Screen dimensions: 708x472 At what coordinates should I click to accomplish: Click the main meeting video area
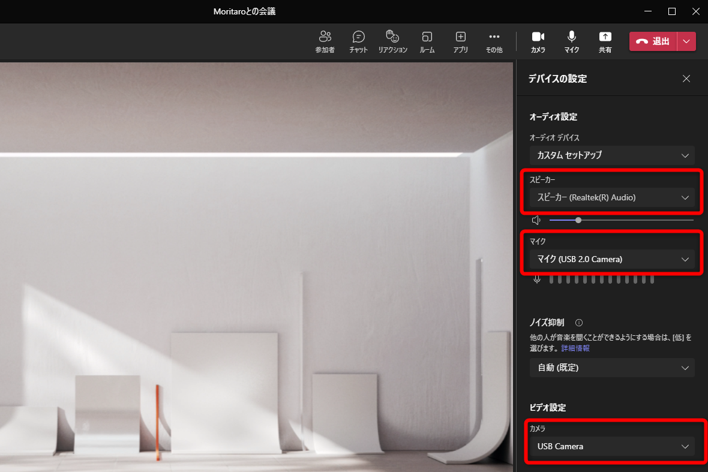point(256,267)
